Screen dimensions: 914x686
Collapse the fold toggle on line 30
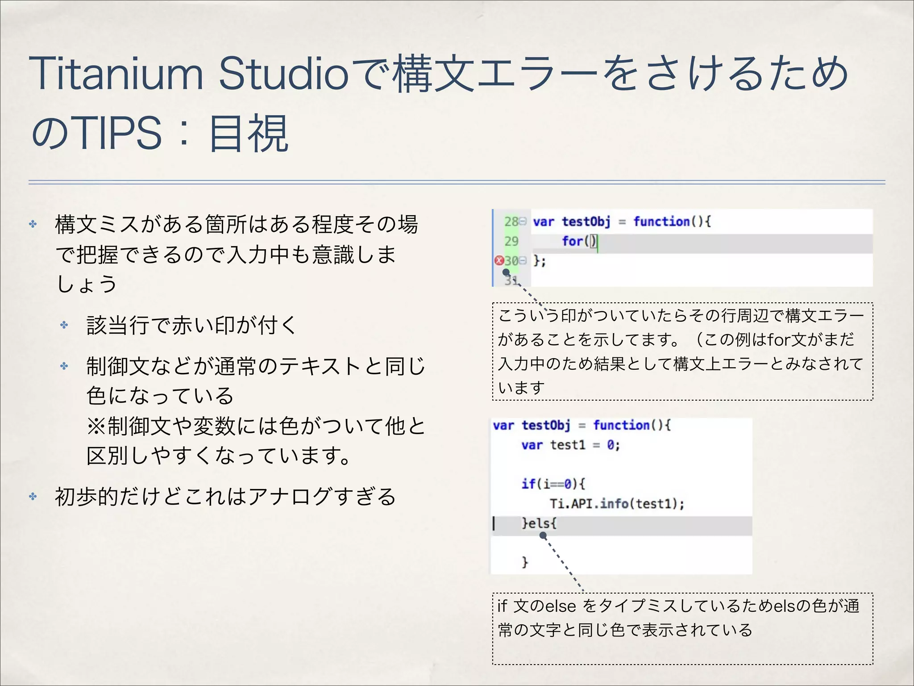(523, 260)
